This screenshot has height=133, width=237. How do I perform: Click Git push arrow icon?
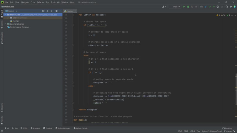213,7
